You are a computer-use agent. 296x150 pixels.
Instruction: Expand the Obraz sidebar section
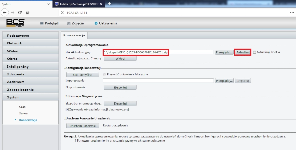30,59
